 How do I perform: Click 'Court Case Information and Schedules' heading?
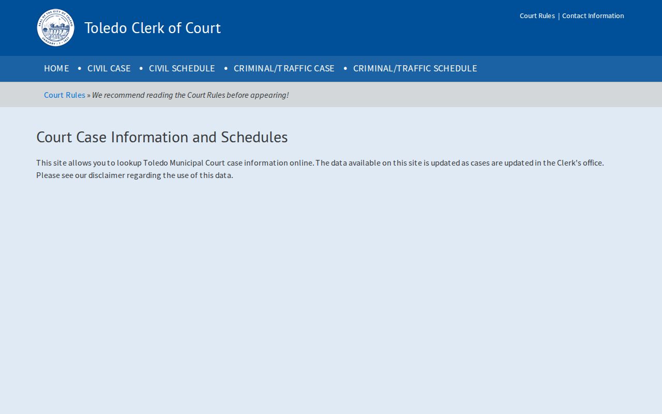pos(162,137)
